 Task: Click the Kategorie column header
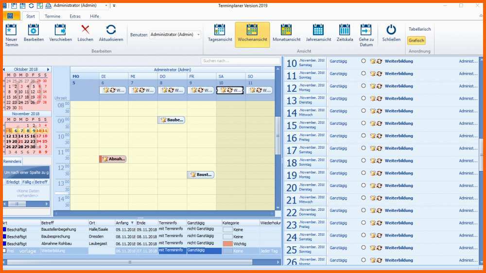pyautogui.click(x=240, y=223)
